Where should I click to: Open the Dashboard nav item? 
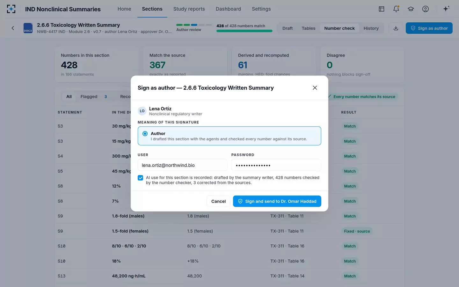(228, 9)
